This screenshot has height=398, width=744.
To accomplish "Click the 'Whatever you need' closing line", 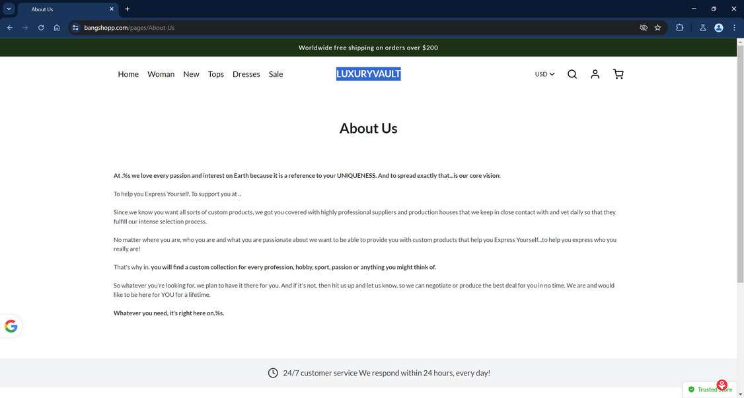I will 168,313.
